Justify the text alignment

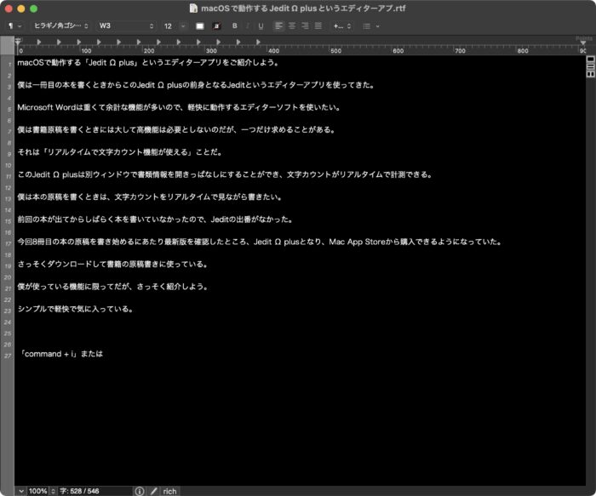(318, 26)
